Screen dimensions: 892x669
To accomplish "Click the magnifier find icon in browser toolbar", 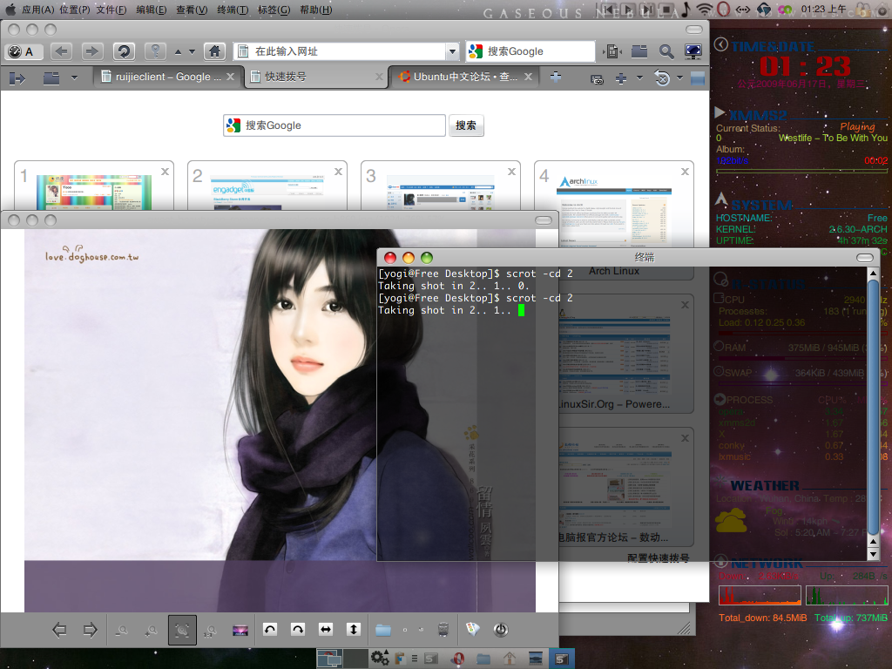I will click(x=666, y=51).
